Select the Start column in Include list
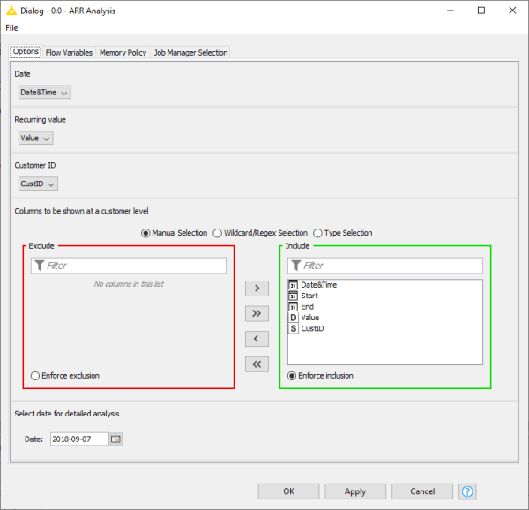The height and width of the screenshot is (510, 529). (x=385, y=296)
